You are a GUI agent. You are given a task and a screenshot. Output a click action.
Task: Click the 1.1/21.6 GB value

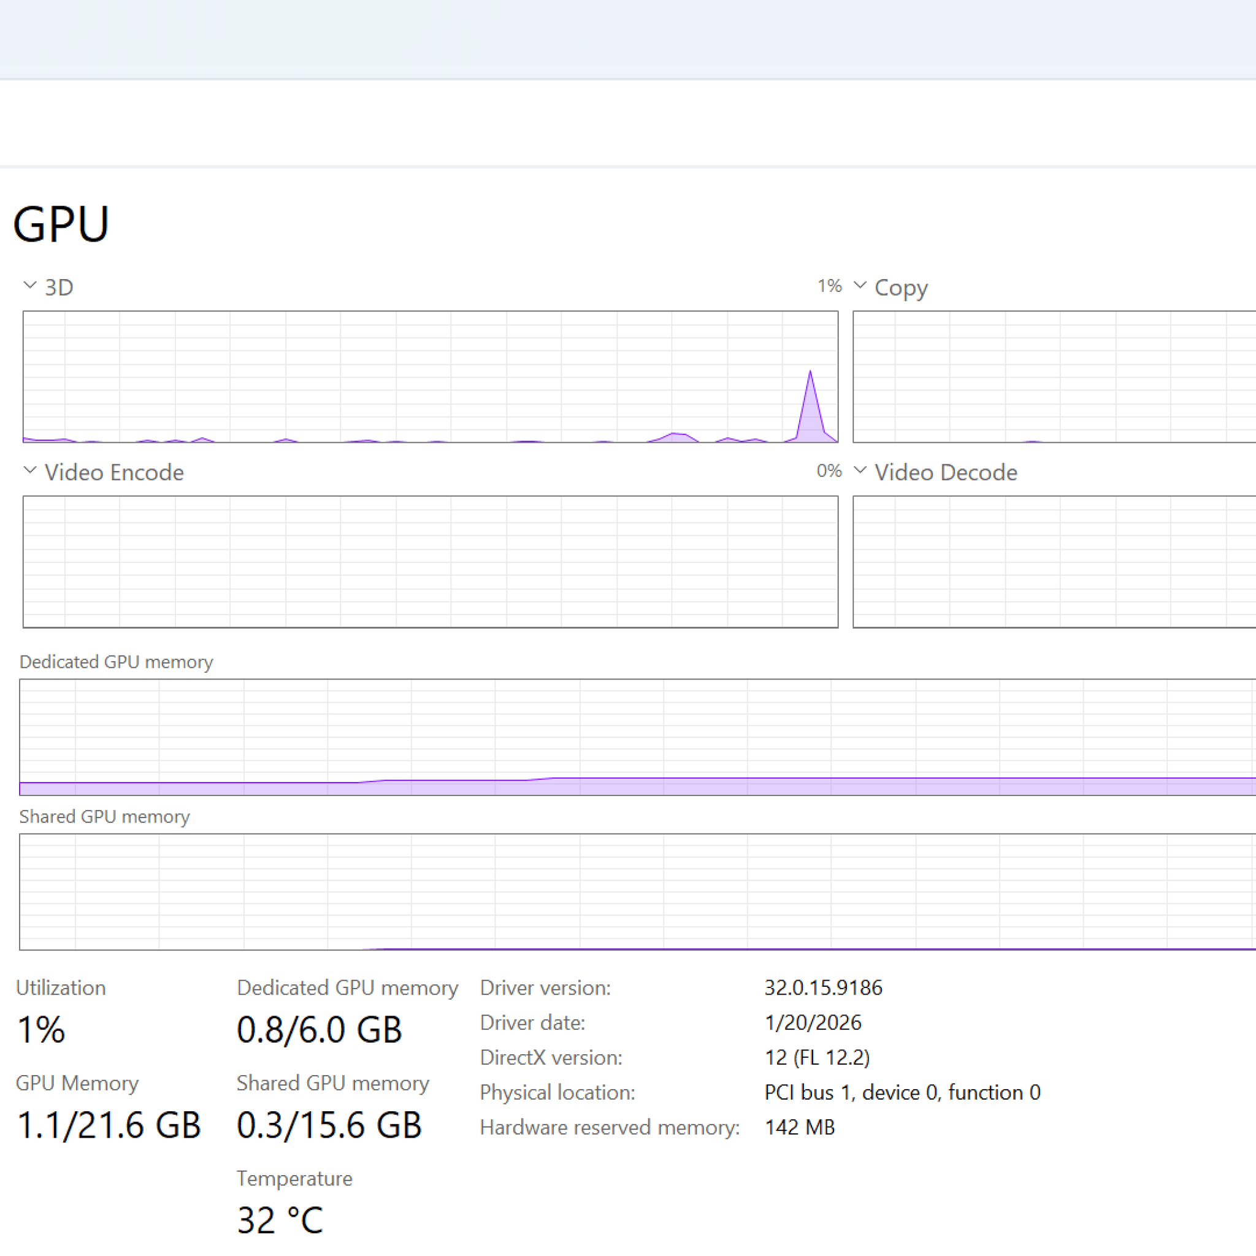109,1125
